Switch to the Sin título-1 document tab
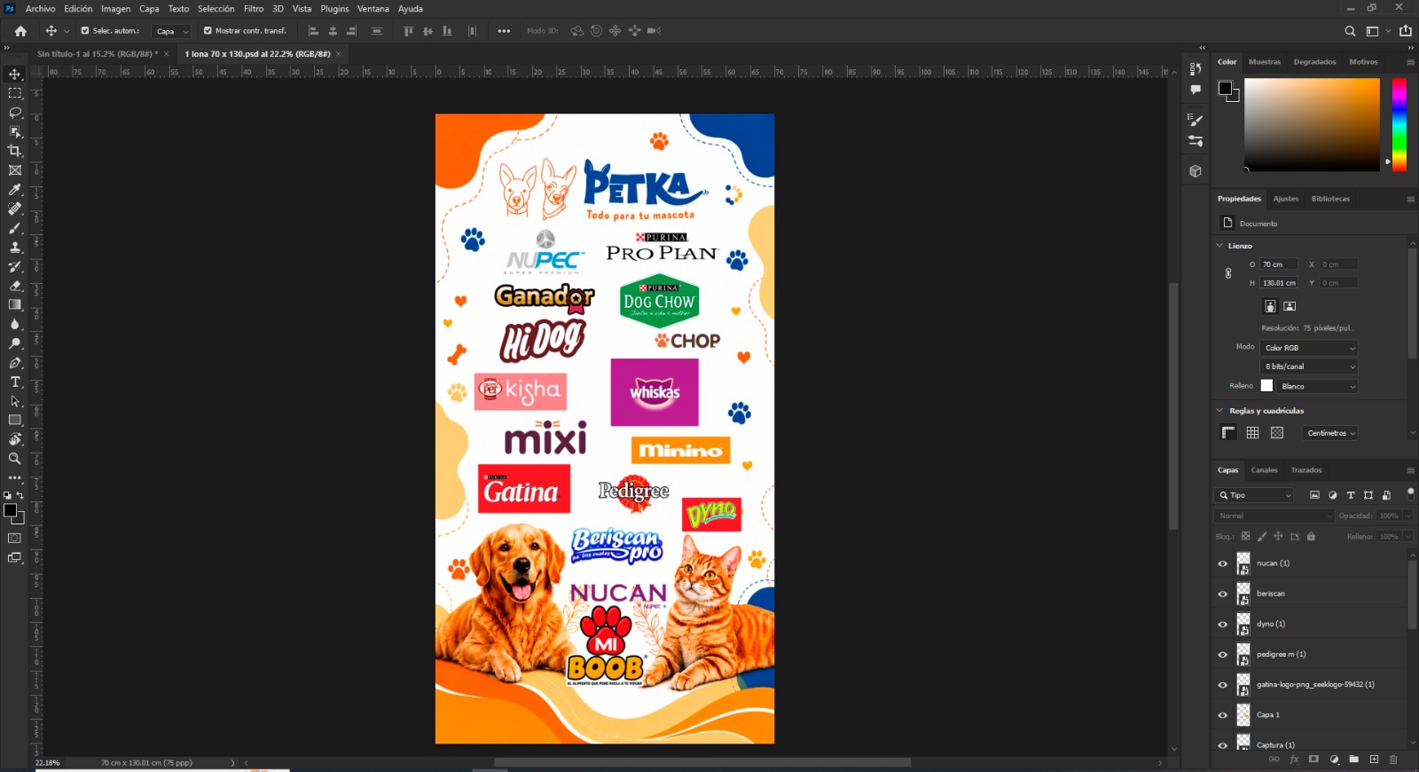1419x772 pixels. pyautogui.click(x=98, y=54)
